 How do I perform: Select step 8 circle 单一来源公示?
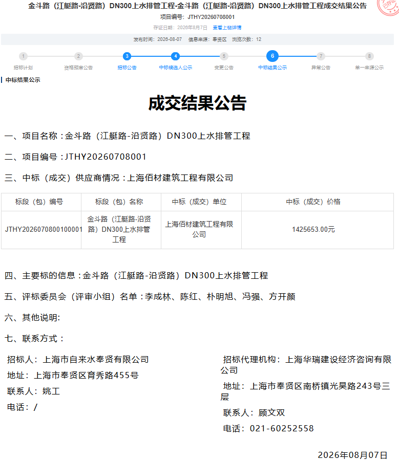(x=369, y=56)
